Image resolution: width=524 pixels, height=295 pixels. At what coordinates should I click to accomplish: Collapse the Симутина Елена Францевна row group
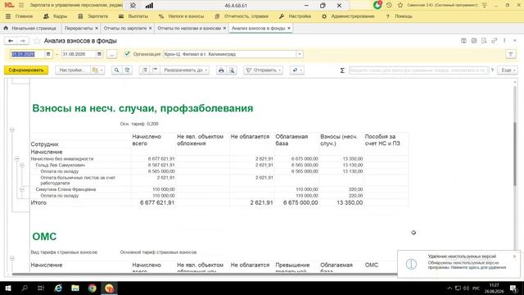click(x=22, y=189)
